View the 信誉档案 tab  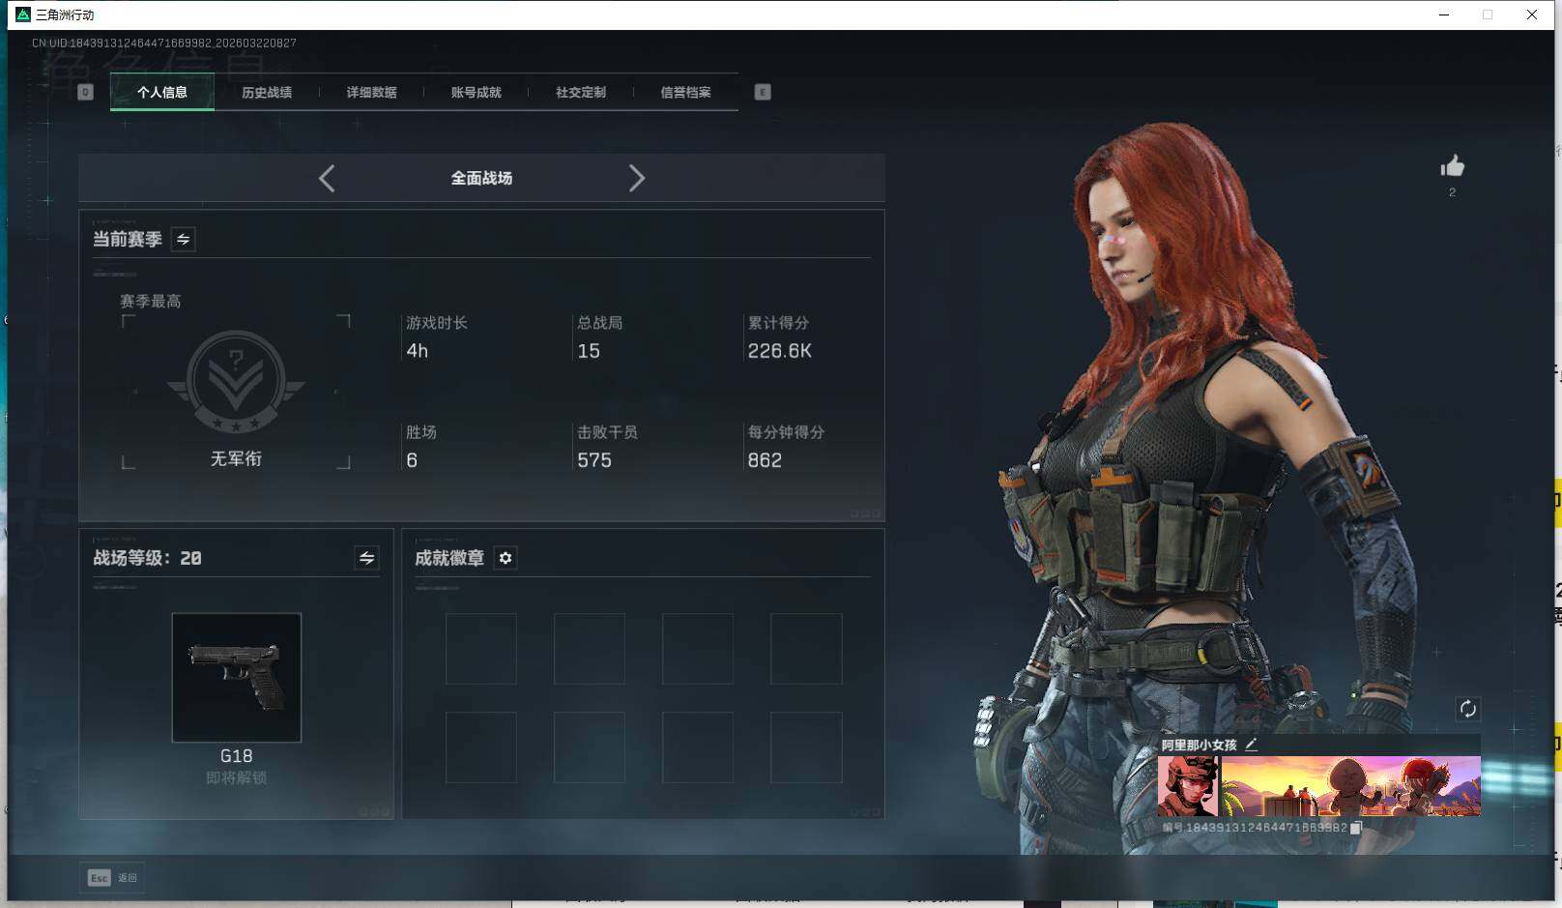[x=685, y=92]
